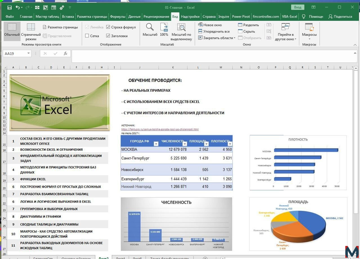Open the Power Pivot ribbon tab
The image size is (360, 259).
[x=241, y=17]
